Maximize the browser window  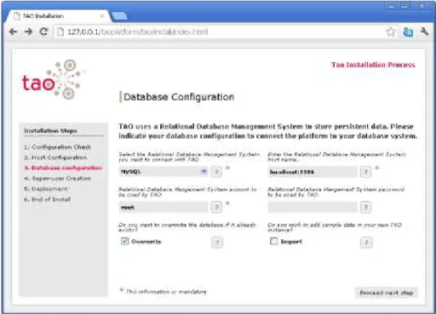[x=404, y=6]
